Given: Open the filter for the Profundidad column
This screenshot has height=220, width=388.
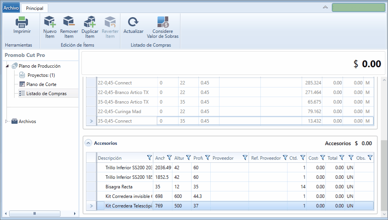Looking at the screenshot, I should [x=207, y=157].
